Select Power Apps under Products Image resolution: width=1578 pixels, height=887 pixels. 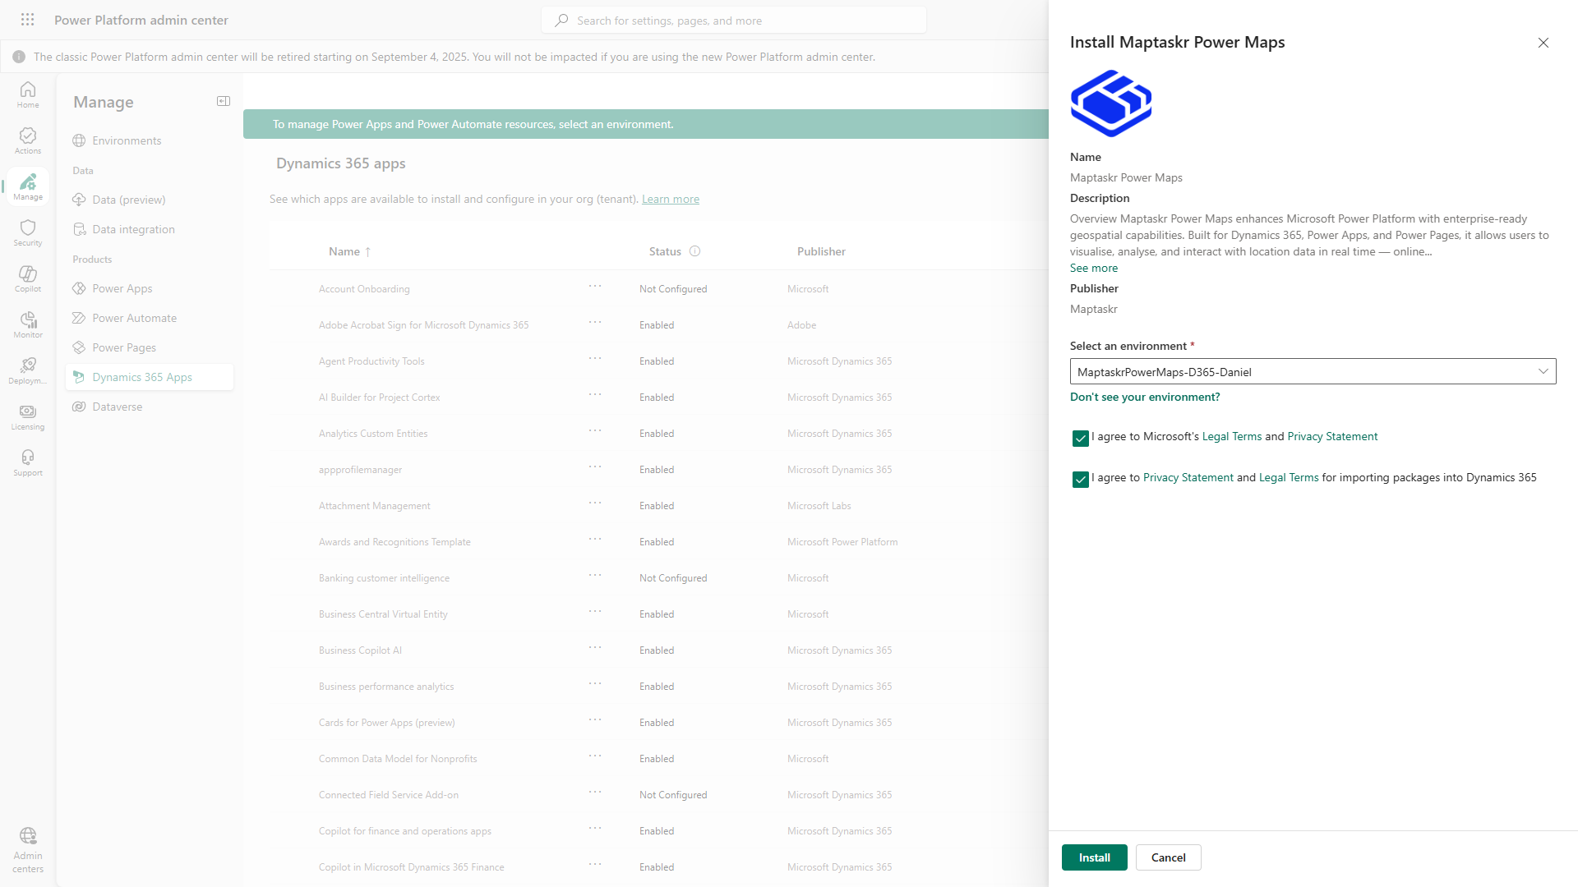click(122, 287)
